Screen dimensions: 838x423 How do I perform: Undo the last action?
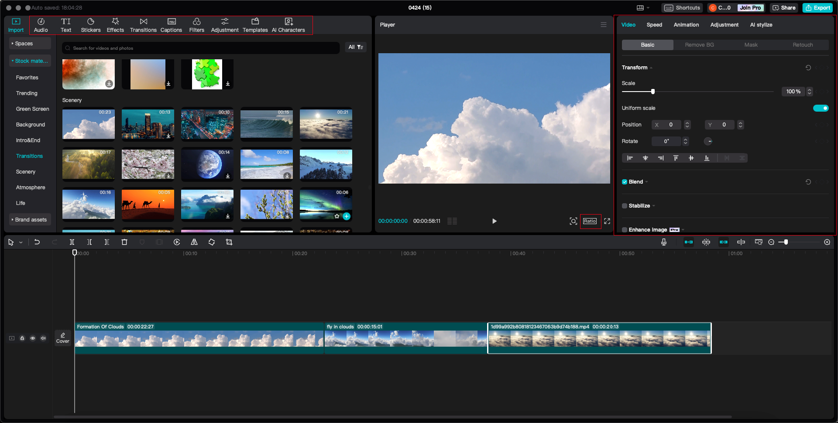pos(37,242)
